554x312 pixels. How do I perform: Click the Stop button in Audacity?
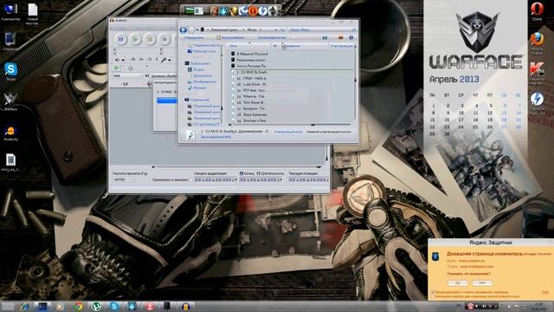point(150,39)
